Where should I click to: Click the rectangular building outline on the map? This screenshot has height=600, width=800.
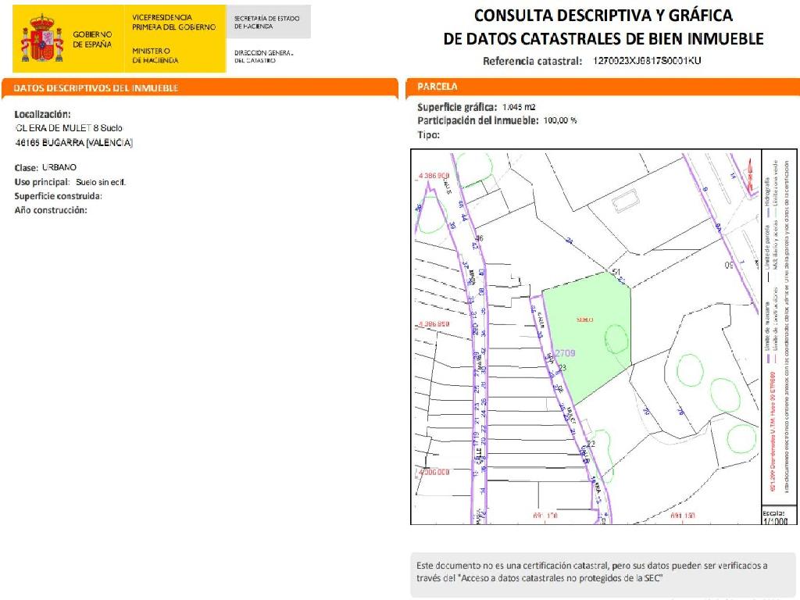pyautogui.click(x=629, y=203)
